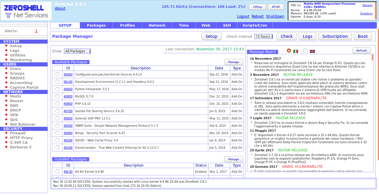Click Manage for Available Packages
The width and height of the screenshot is (379, 195).
[x=234, y=62]
